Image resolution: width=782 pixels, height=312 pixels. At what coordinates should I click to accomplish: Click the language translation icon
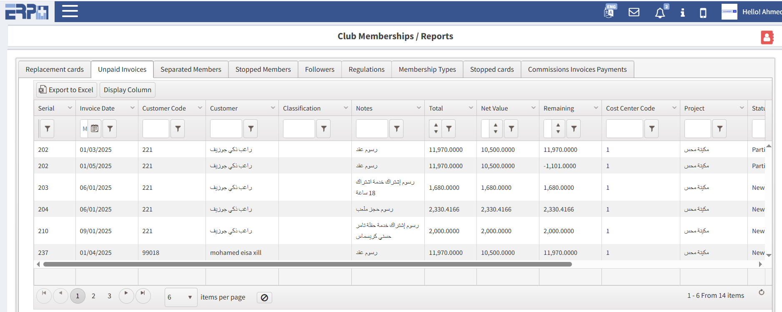point(609,12)
